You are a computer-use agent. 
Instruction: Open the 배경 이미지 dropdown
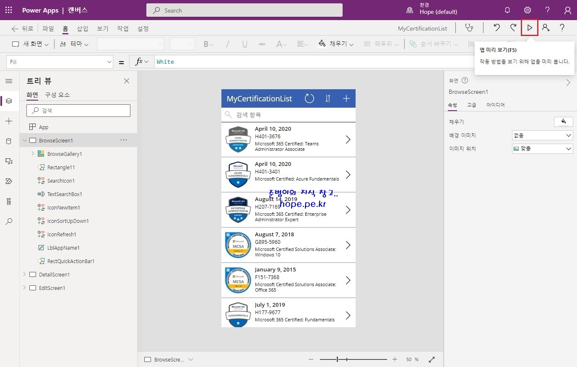542,135
